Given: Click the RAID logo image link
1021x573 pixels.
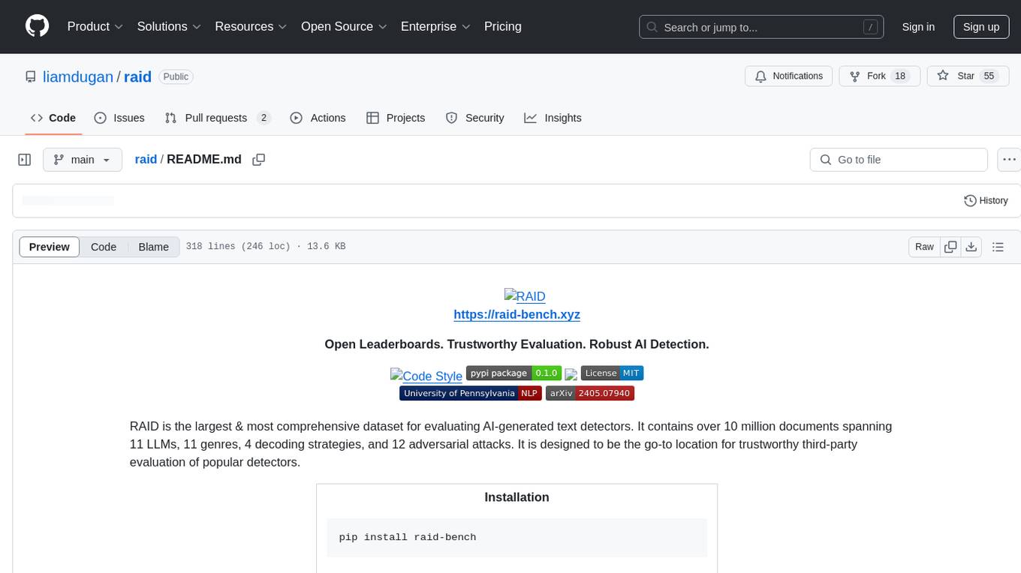Looking at the screenshot, I should coord(525,296).
